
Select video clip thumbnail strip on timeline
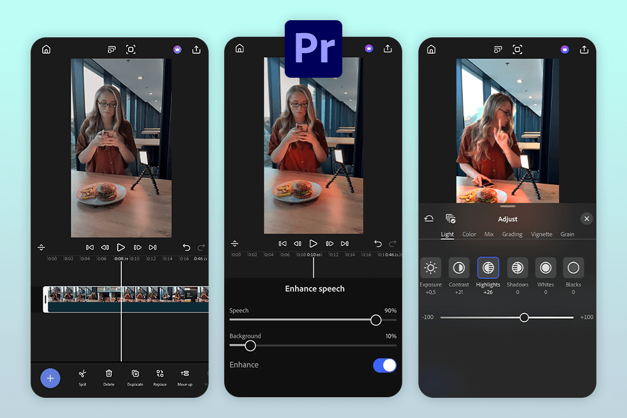pyautogui.click(x=128, y=294)
